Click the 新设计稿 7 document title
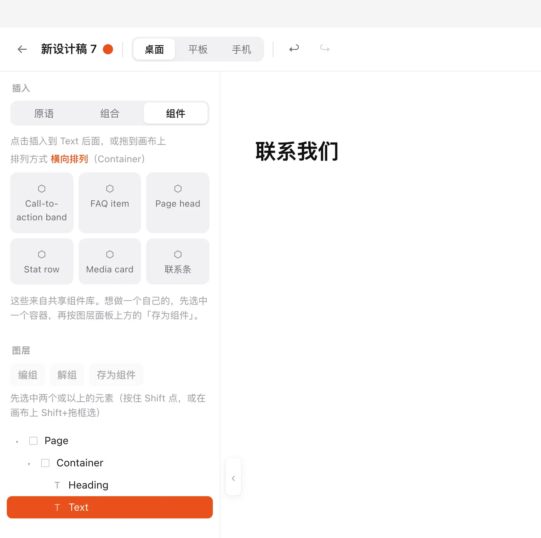This screenshot has height=538, width=541. [69, 49]
